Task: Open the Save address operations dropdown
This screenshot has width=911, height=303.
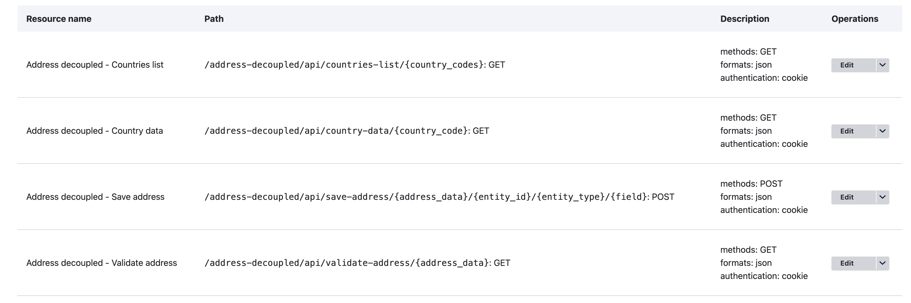Action: [x=883, y=197]
